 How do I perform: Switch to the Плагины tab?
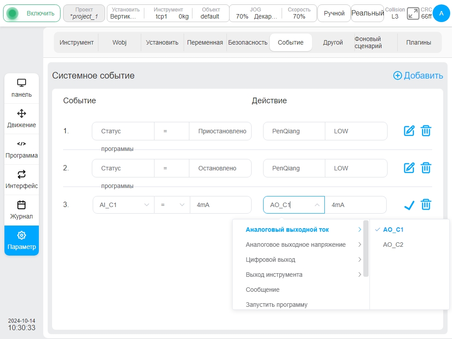tap(418, 42)
